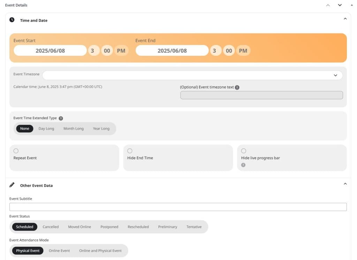Screen dimensions: 357x260
Task: Move Event Details panel down arrow
Action: click(340, 5)
